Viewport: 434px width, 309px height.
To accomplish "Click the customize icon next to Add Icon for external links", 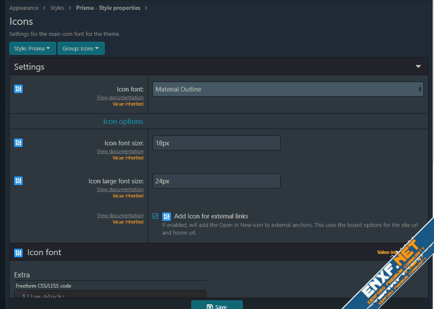I will pos(166,216).
